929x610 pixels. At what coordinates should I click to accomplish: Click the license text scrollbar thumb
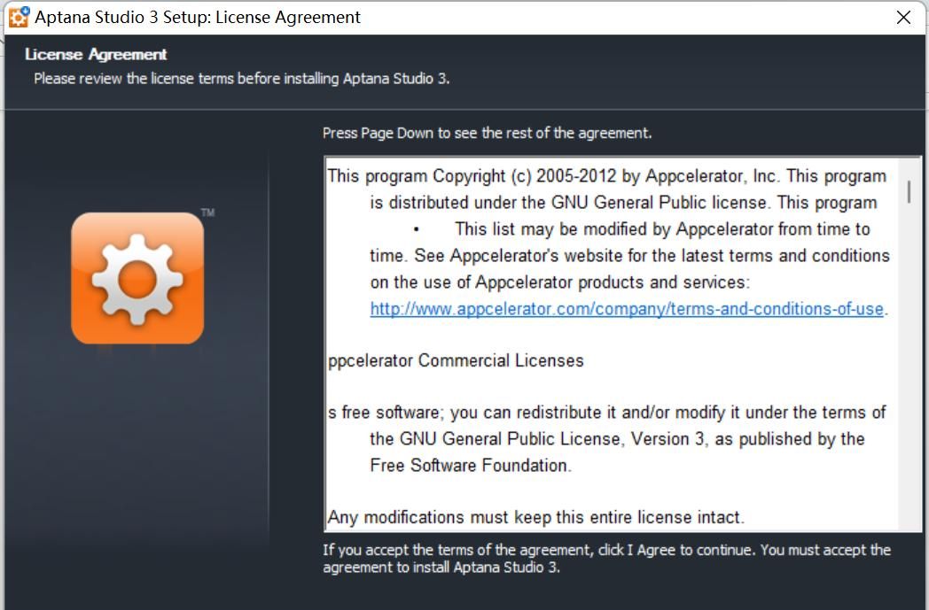909,192
